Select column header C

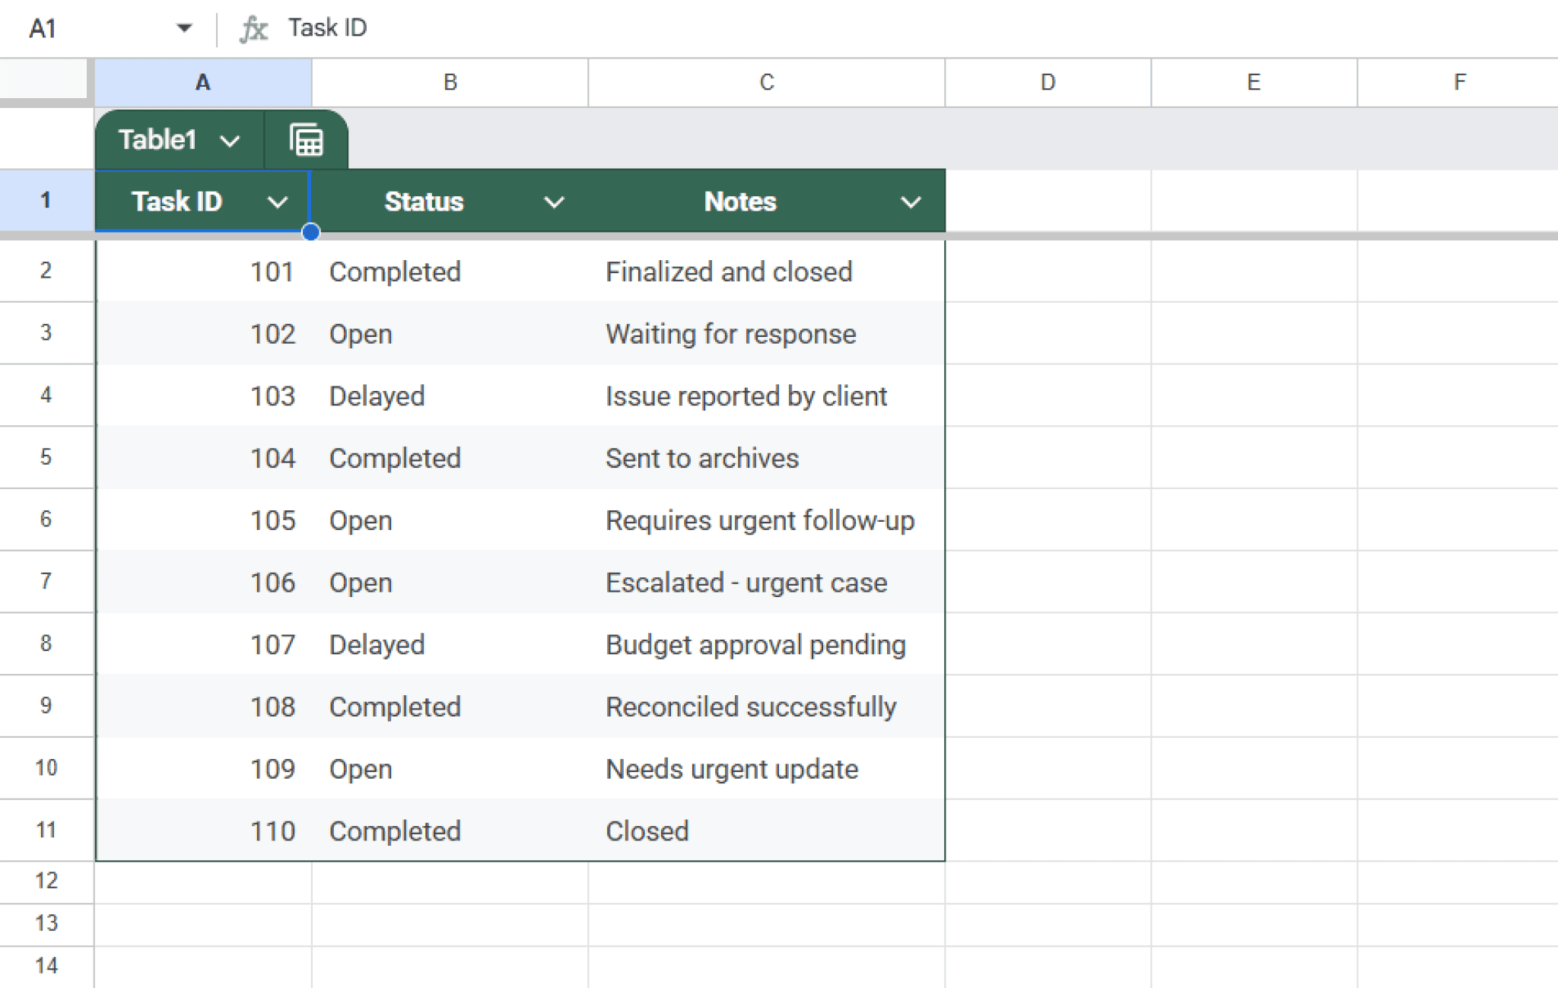click(x=765, y=82)
